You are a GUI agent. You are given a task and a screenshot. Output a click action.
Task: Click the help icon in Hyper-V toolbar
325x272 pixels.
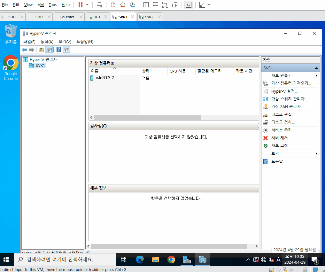point(59,50)
